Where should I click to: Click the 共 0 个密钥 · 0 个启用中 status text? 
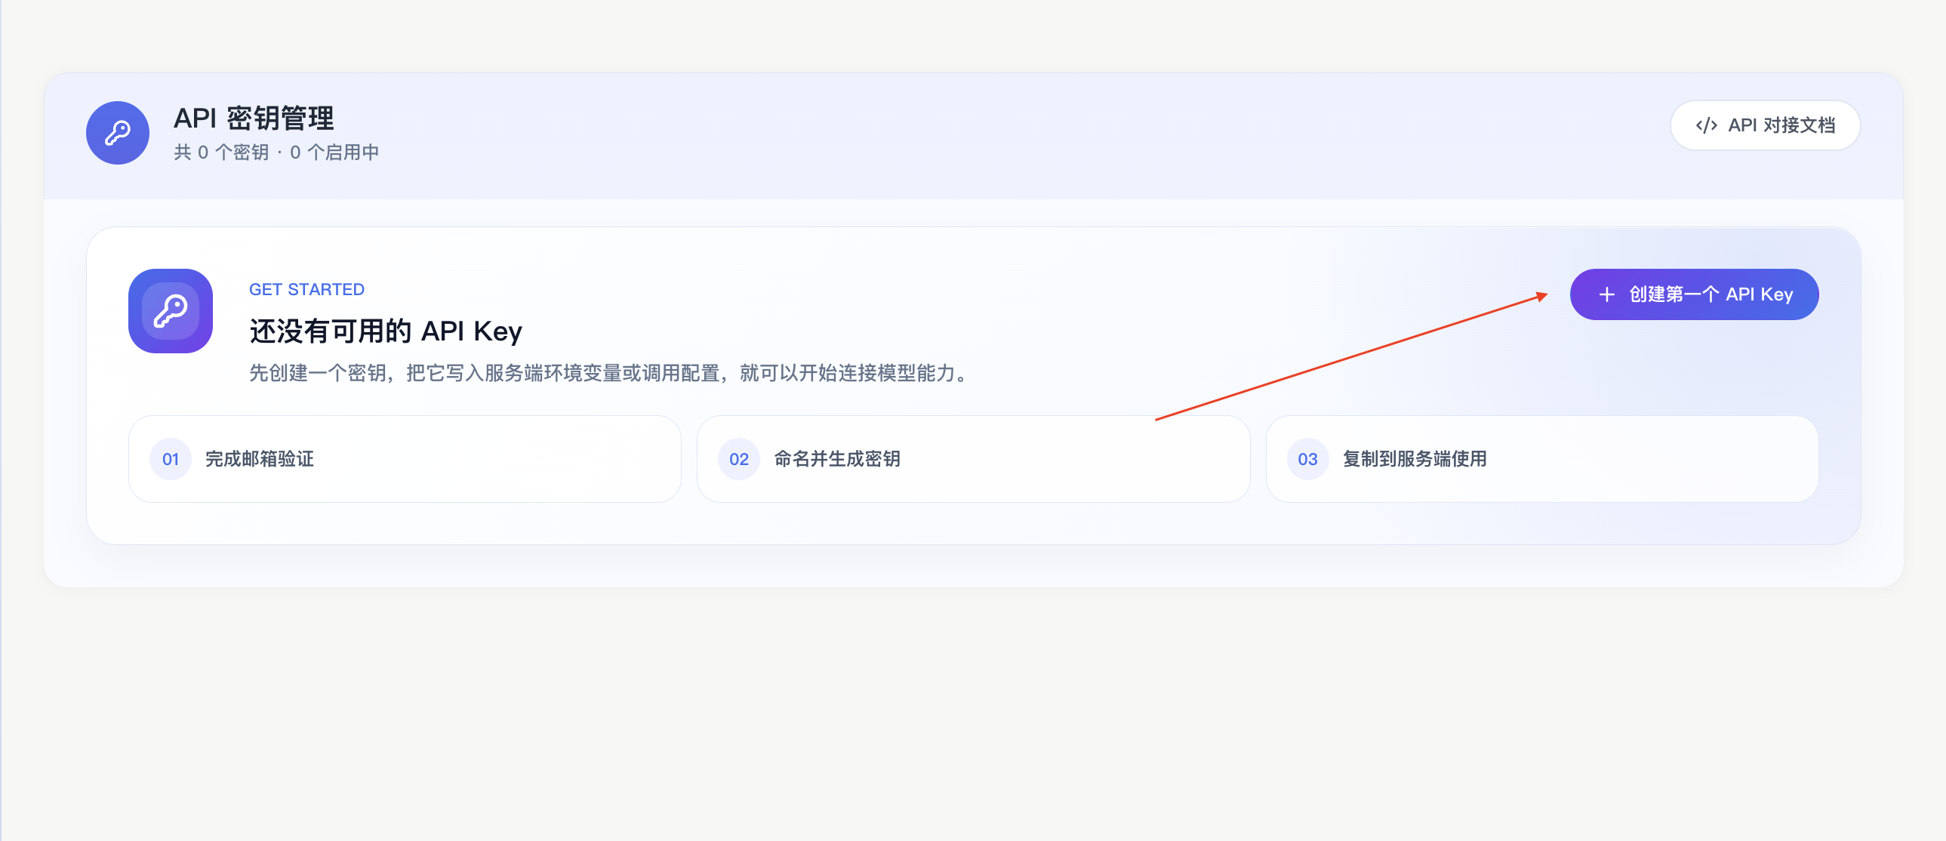276,152
